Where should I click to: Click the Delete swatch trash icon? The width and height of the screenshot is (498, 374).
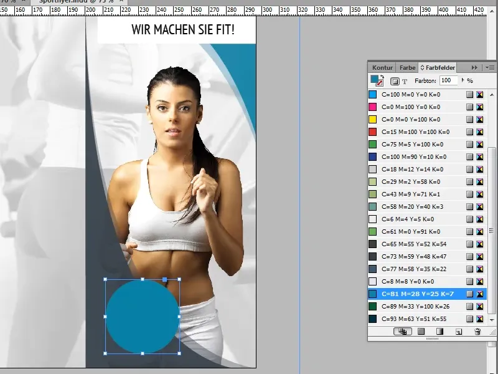477,332
